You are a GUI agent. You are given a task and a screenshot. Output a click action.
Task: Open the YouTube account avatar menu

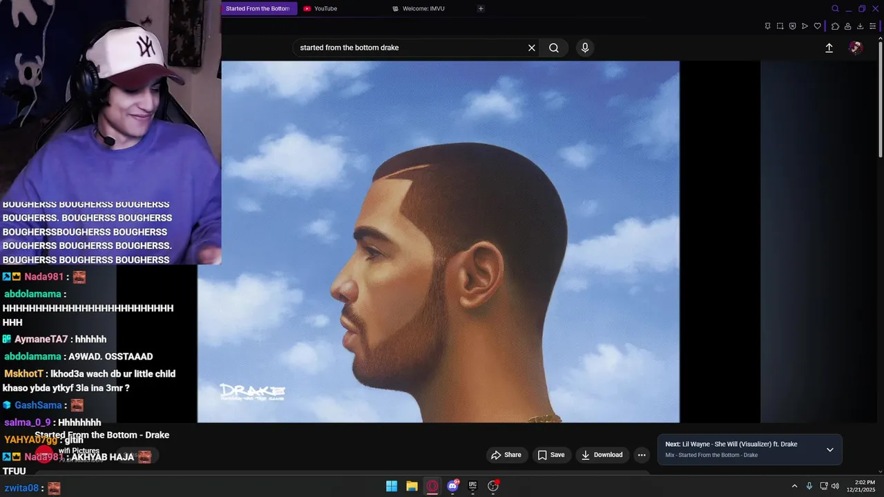(856, 48)
